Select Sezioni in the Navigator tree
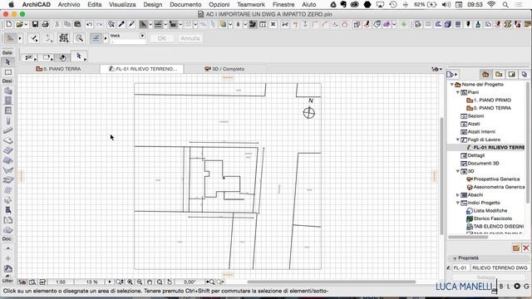The width and height of the screenshot is (532, 299). (x=472, y=116)
